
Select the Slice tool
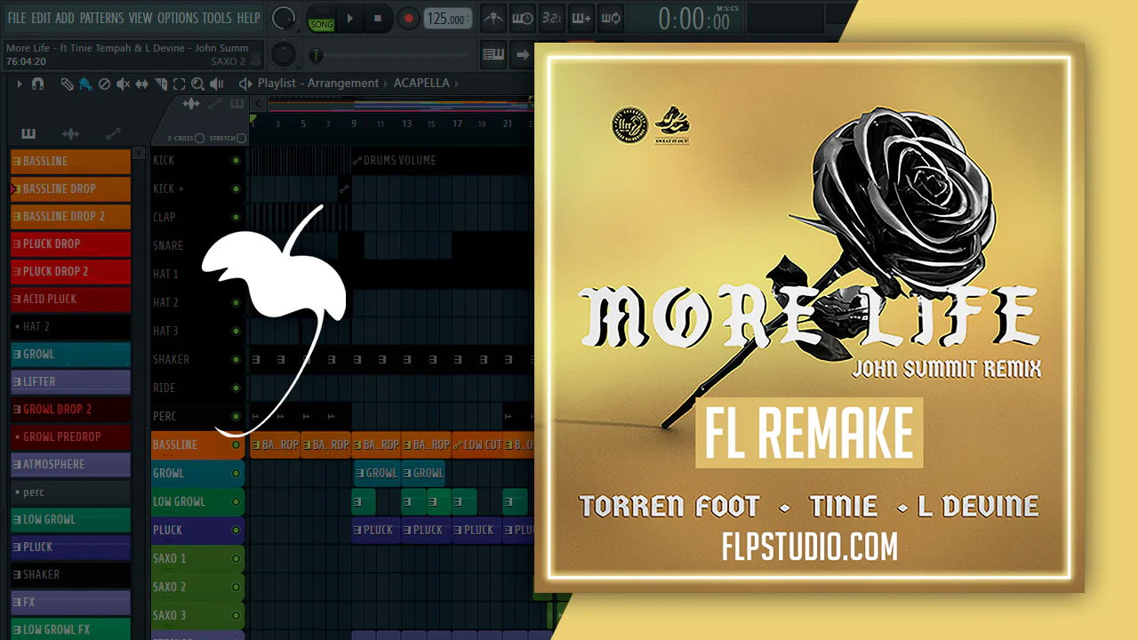tap(161, 84)
